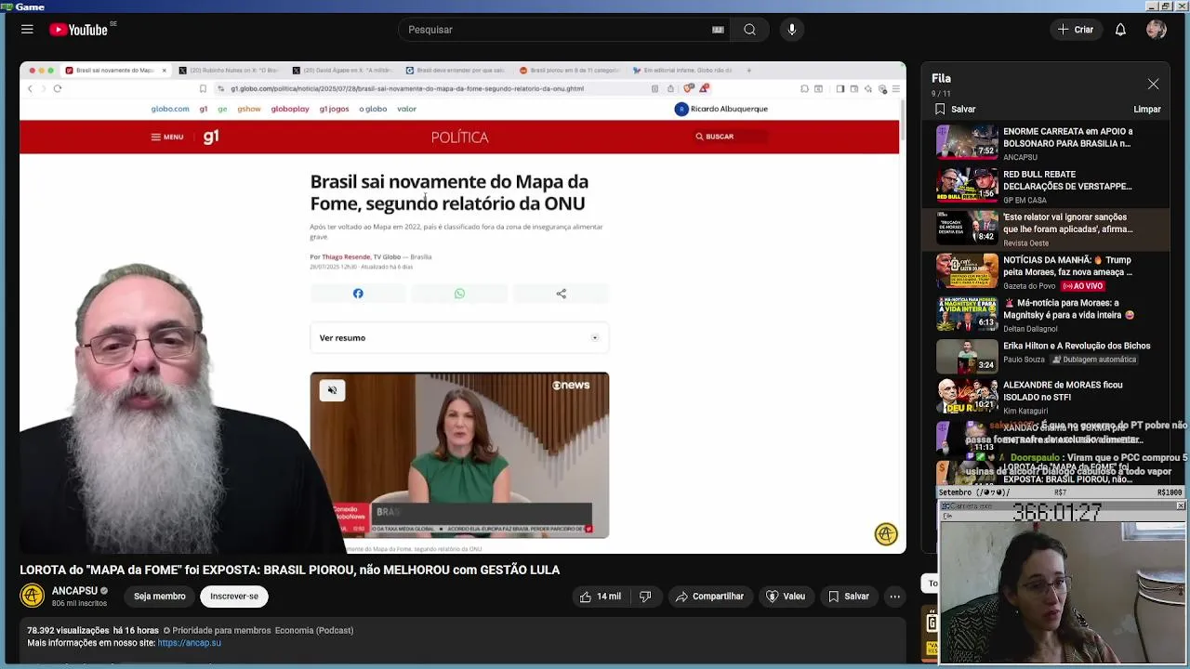Switch to 'Brasil piorou em 8 de 11' tab
The height and width of the screenshot is (669, 1190).
point(571,71)
